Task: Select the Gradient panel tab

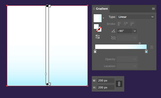Action: click(x=101, y=9)
